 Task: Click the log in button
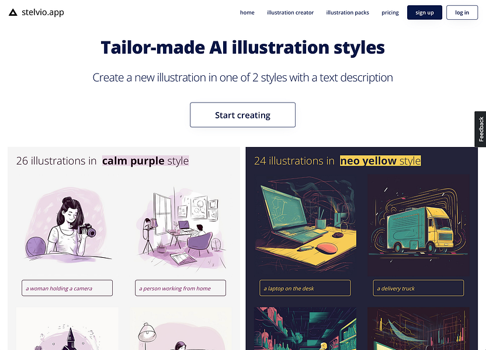(x=462, y=12)
